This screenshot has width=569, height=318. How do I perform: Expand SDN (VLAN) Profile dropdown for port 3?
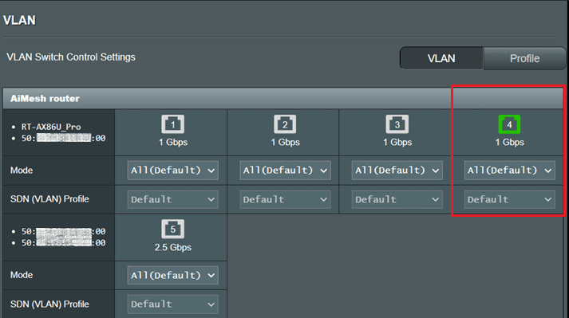click(x=397, y=199)
